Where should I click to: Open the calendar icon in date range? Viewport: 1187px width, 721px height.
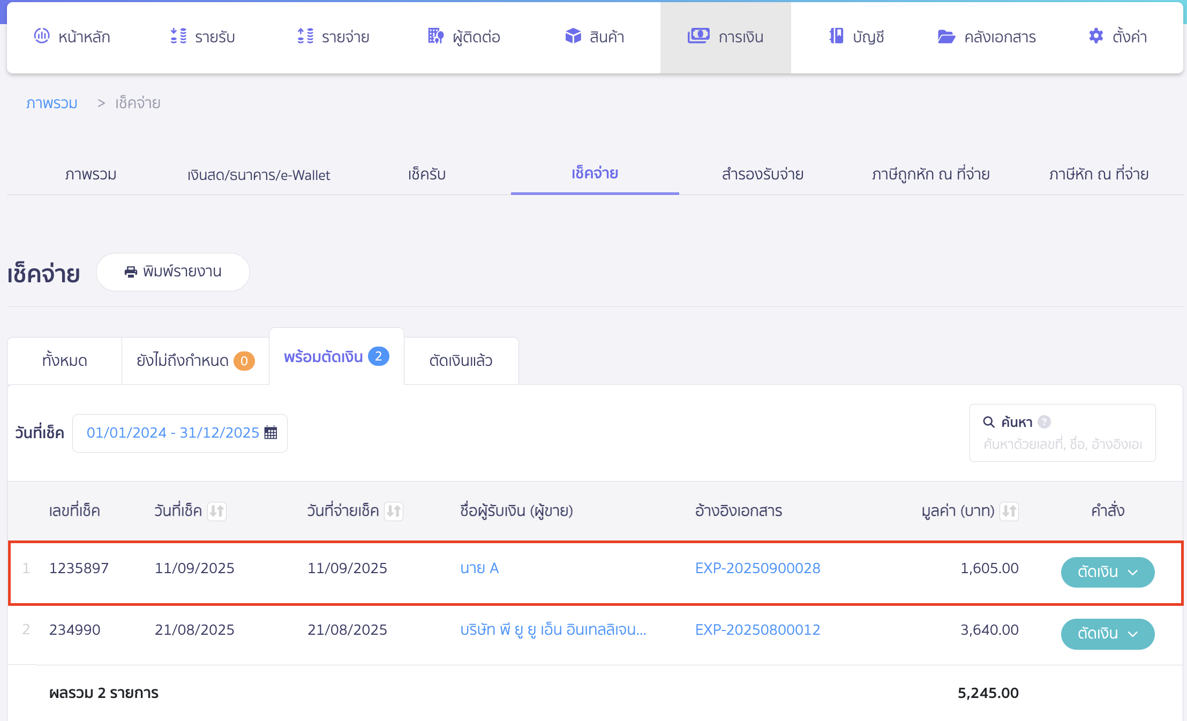[x=271, y=433]
